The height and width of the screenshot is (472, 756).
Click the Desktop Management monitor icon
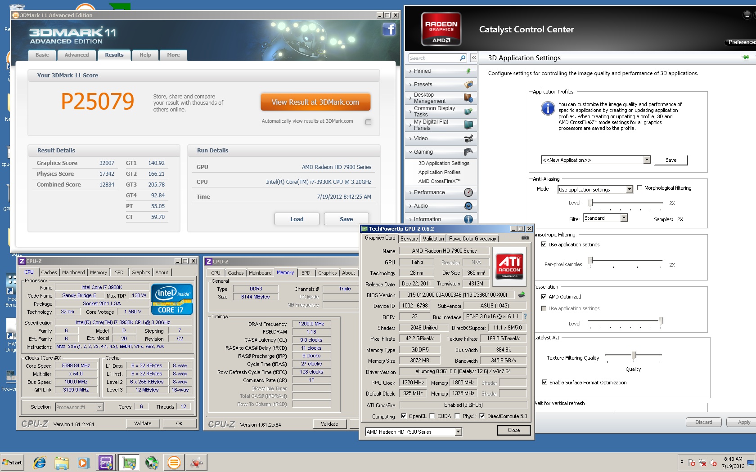(x=468, y=98)
